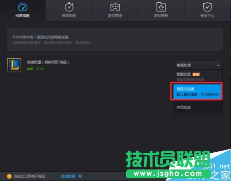This screenshot has height=181, width=231.
Task: Switch to the 启动加速 tab label
Action: coord(68,16)
